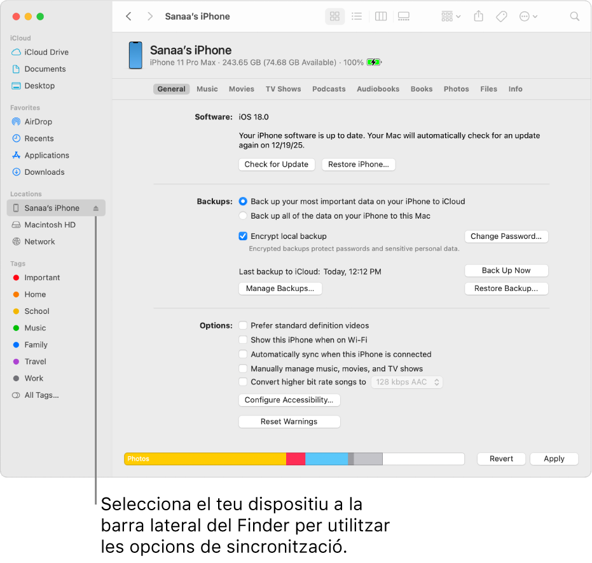Open Recents in the sidebar
This screenshot has height=563, width=592.
point(32,139)
